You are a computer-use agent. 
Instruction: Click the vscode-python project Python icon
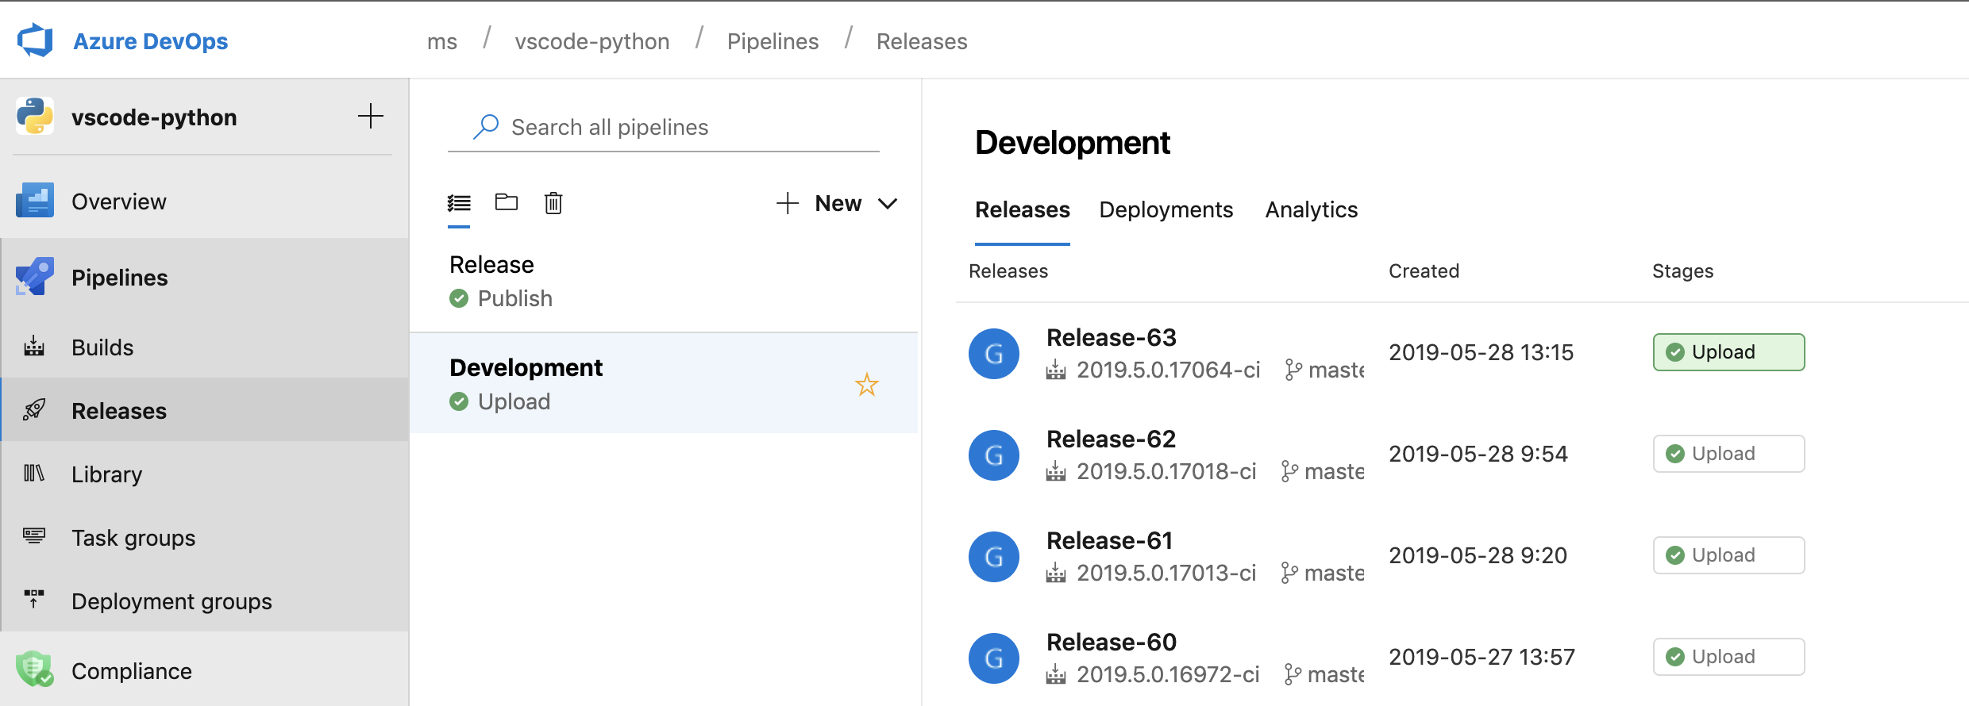(34, 117)
